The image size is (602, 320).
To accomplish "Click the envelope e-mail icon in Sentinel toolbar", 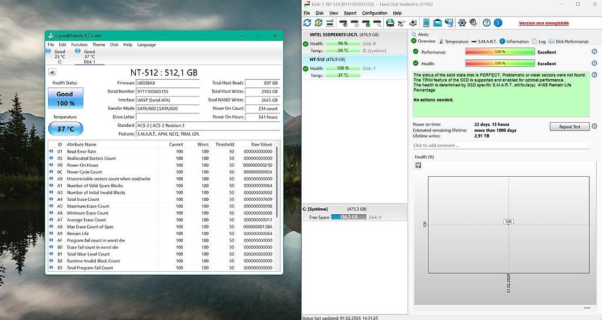I will [437, 23].
